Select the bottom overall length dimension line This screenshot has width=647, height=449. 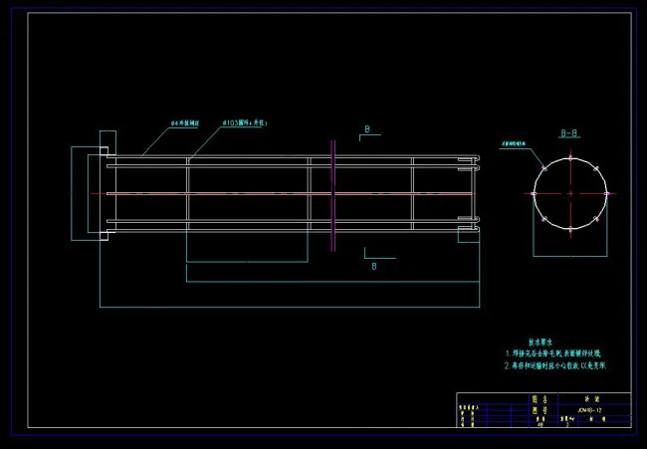point(289,307)
